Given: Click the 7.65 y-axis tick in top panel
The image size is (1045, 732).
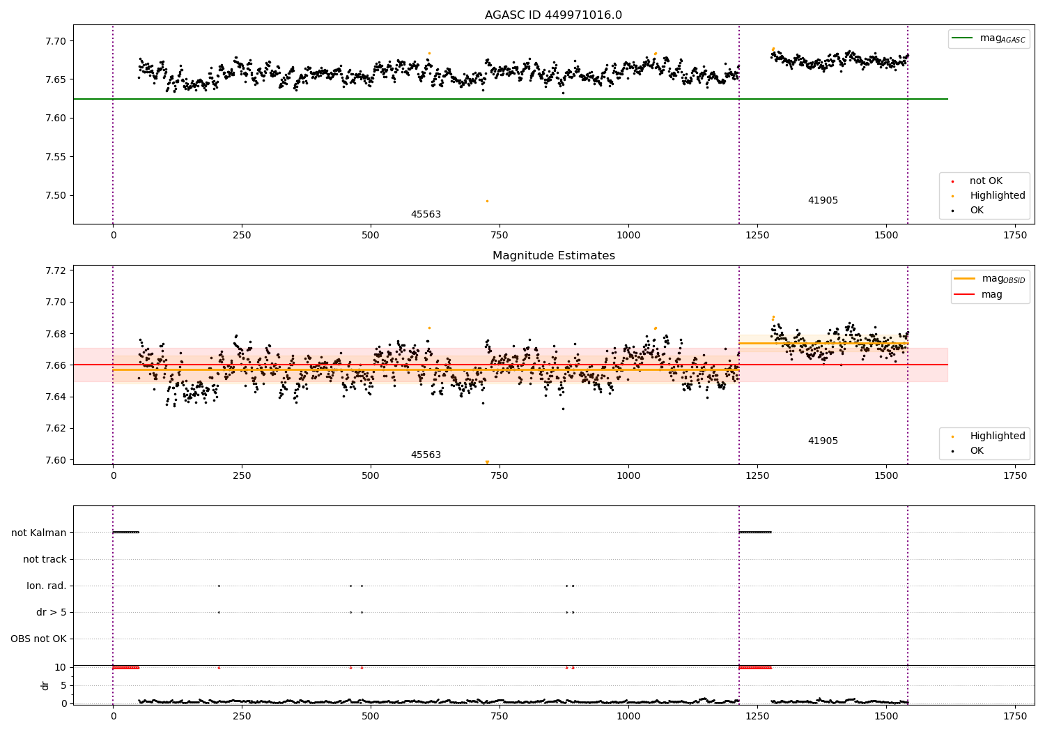Looking at the screenshot, I should click(56, 79).
